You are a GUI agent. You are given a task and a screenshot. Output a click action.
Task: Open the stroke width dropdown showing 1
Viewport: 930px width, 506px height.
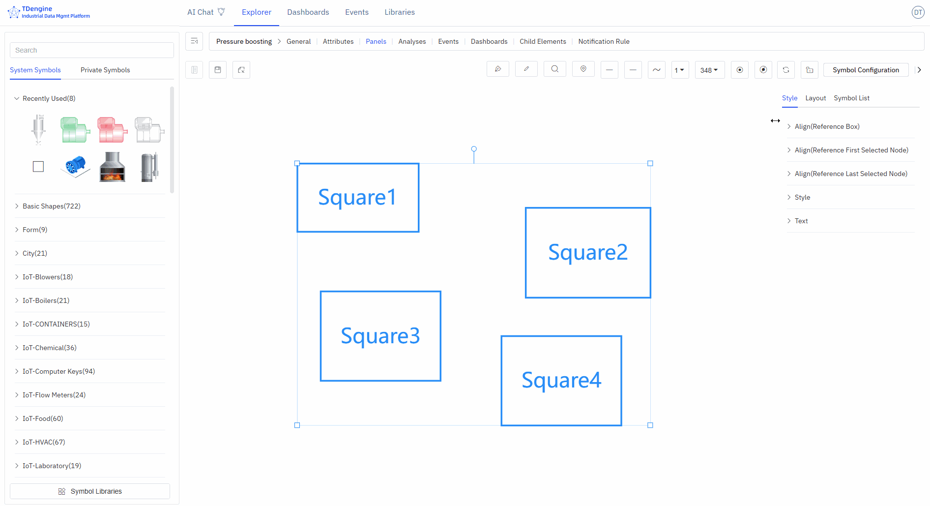pyautogui.click(x=680, y=69)
